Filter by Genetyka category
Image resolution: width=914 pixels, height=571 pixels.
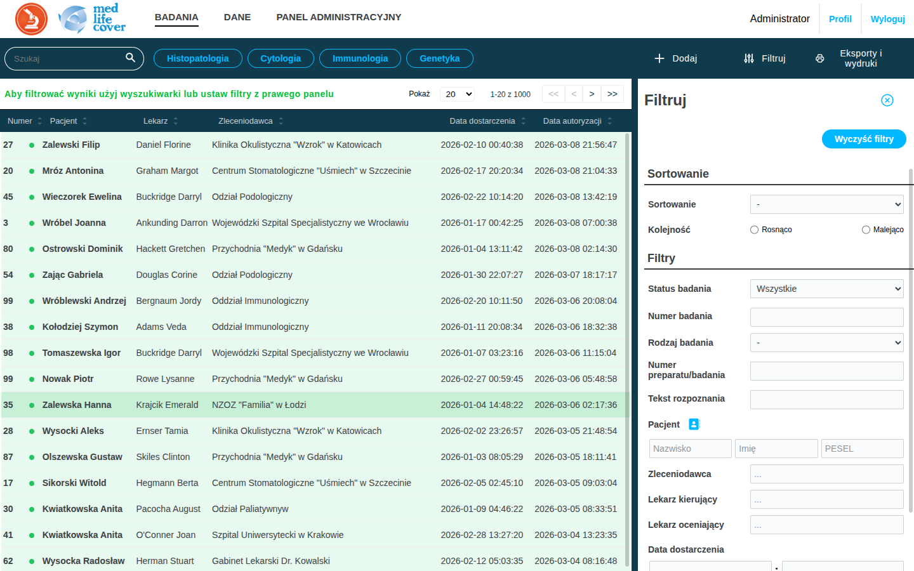click(x=440, y=58)
